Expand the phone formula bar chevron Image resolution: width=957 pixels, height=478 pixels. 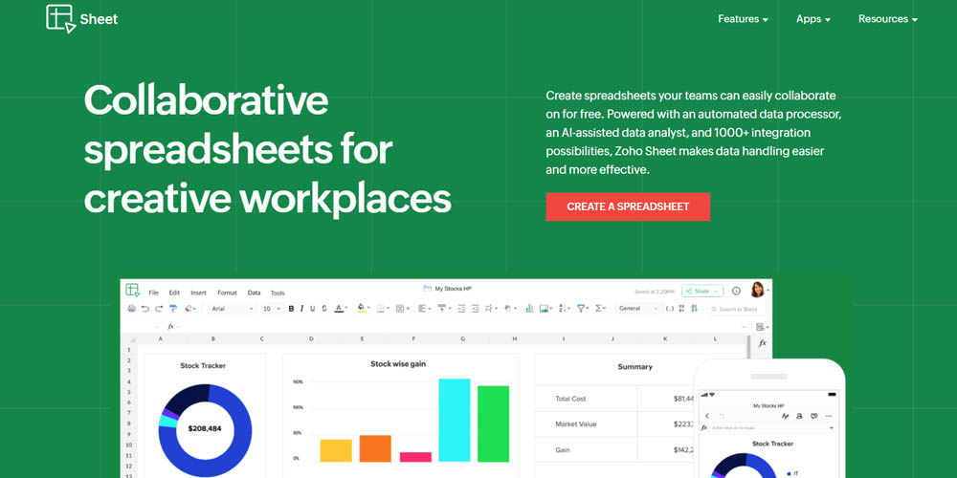point(832,428)
